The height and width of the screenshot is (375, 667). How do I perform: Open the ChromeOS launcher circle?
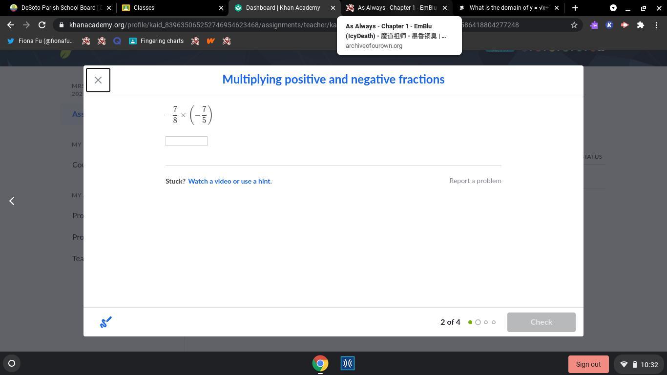click(12, 363)
